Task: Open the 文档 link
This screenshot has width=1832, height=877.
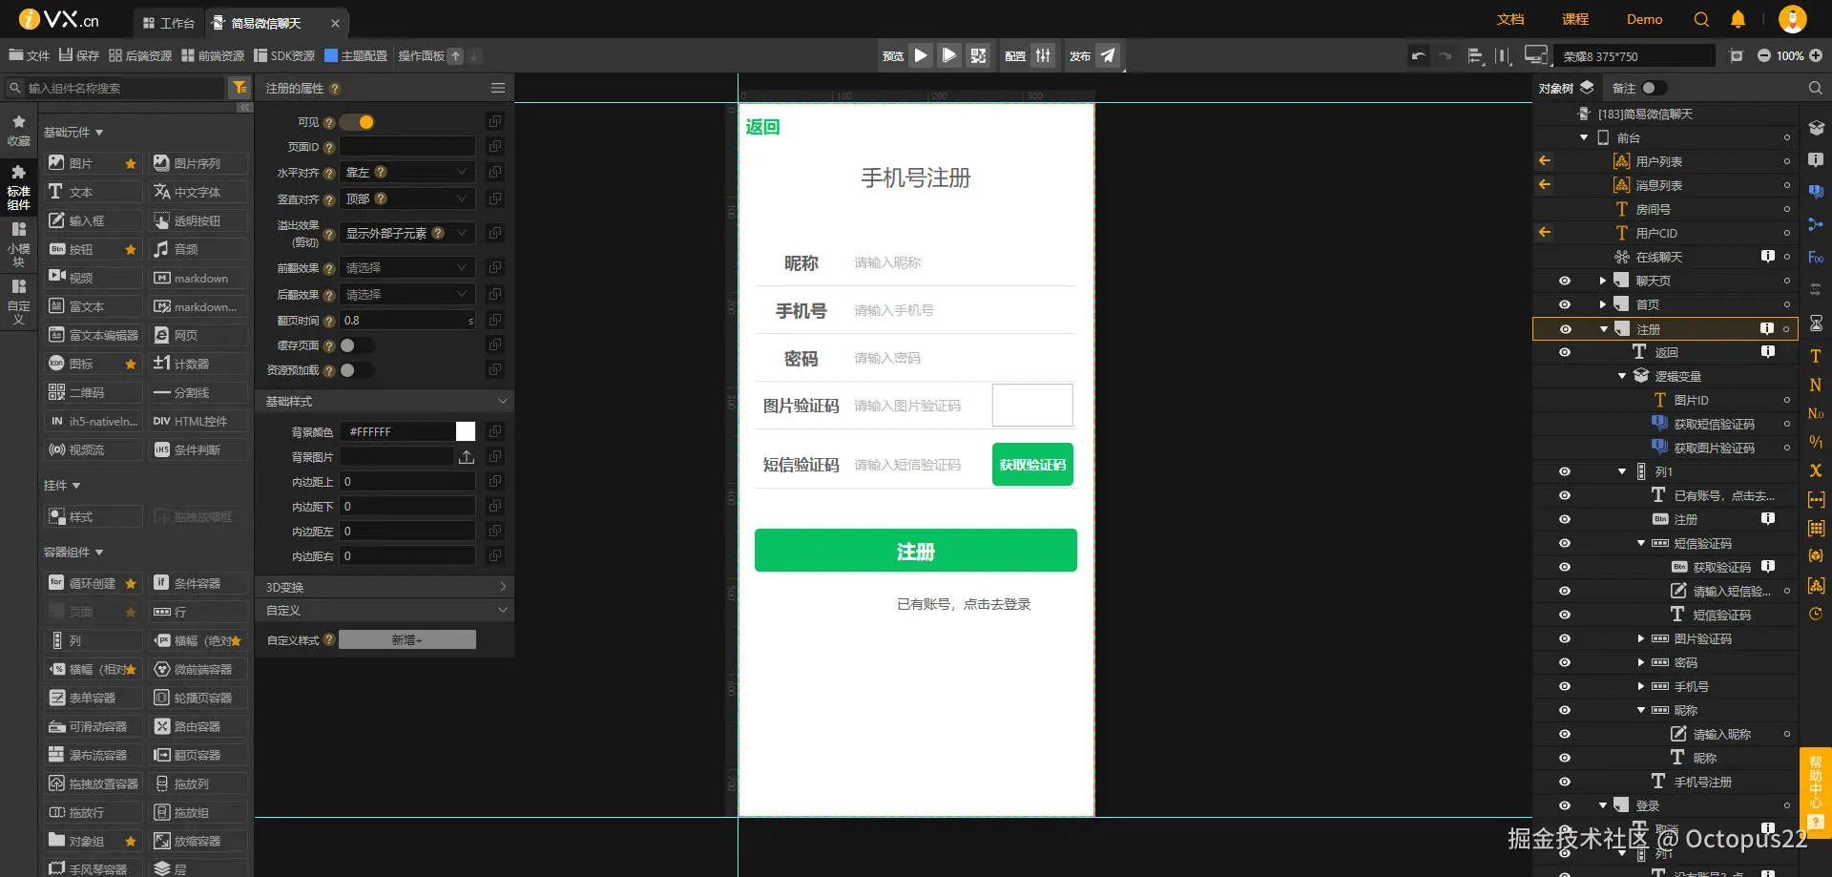Action: pos(1510,19)
